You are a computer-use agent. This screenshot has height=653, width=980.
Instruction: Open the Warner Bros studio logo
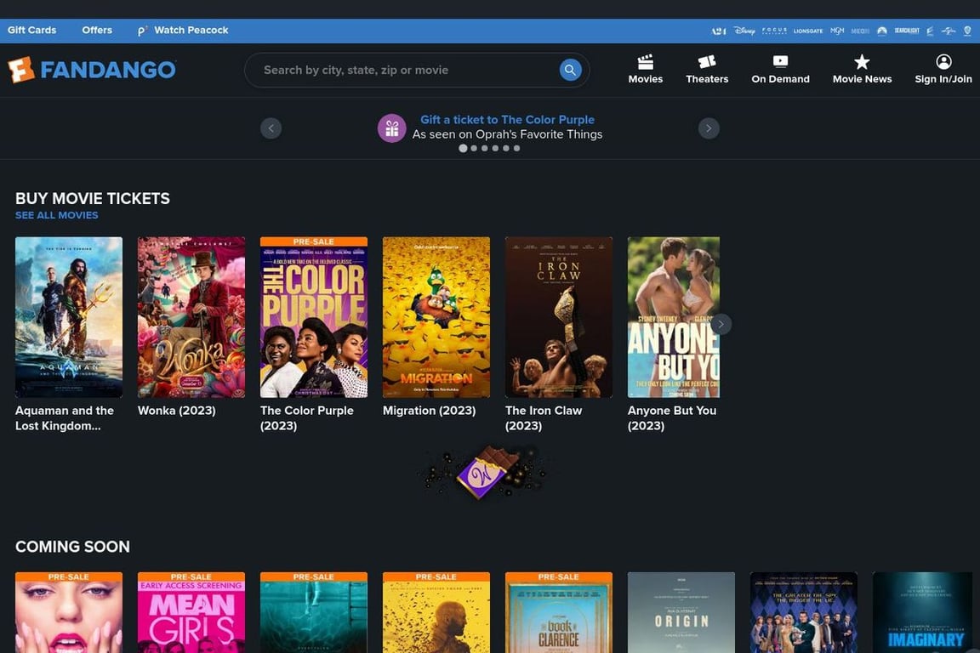click(966, 30)
